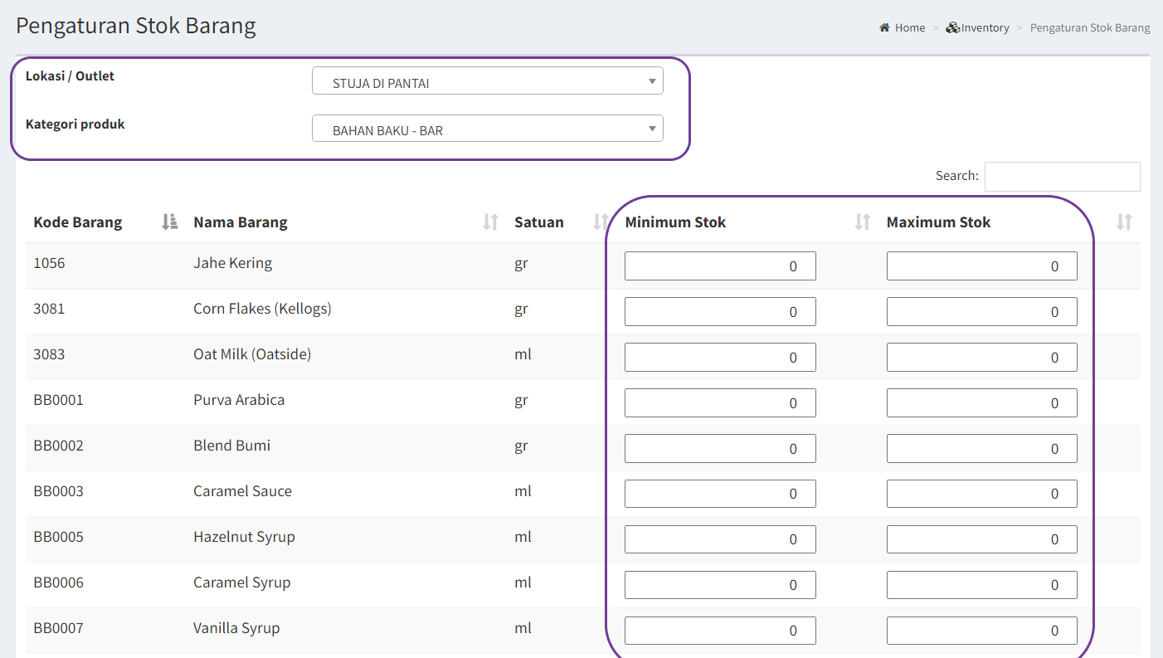The width and height of the screenshot is (1163, 658).
Task: Sort by Nama Barang sort icon
Action: [491, 222]
